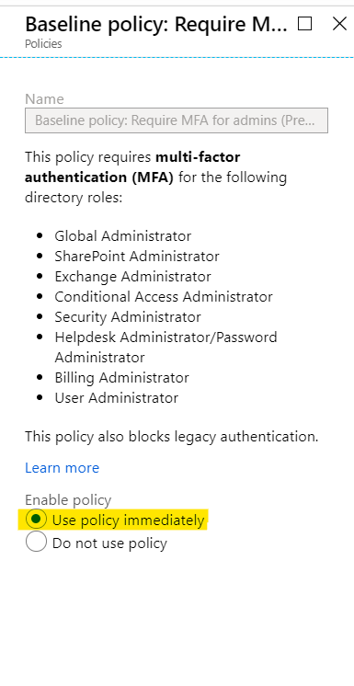The height and width of the screenshot is (686, 354).
Task: Click the Conditional Access Administrator list item
Action: coord(164,297)
